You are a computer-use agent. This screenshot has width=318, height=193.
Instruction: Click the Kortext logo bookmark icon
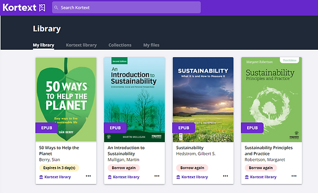(42, 8)
